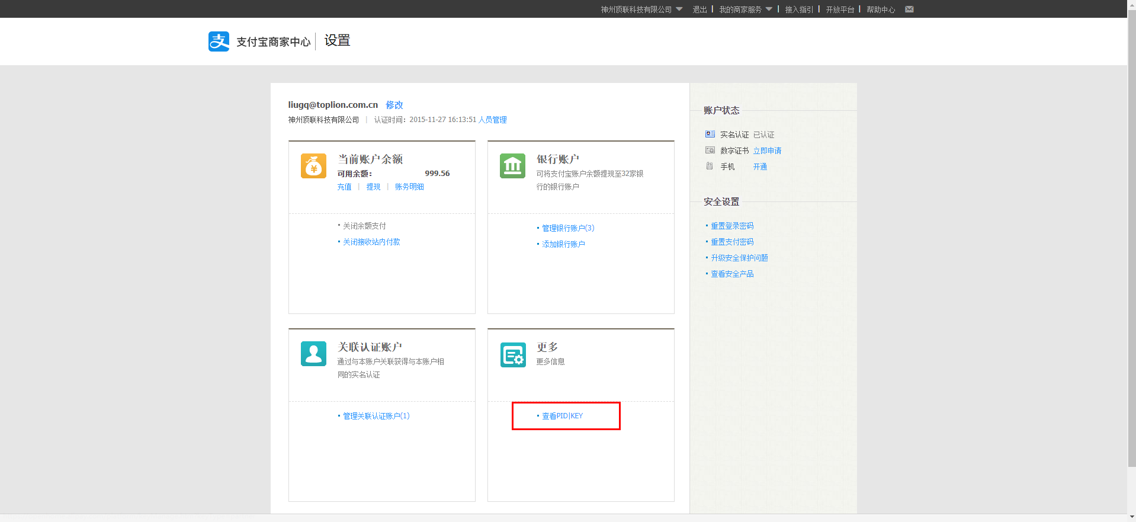The height and width of the screenshot is (522, 1136).
Task: Click 添加银行账户 link
Action: (563, 244)
